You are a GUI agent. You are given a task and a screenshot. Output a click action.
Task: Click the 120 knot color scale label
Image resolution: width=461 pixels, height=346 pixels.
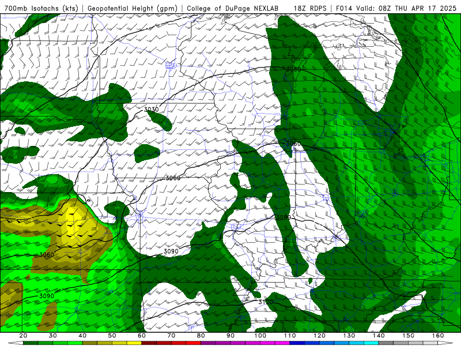pyautogui.click(x=320, y=336)
